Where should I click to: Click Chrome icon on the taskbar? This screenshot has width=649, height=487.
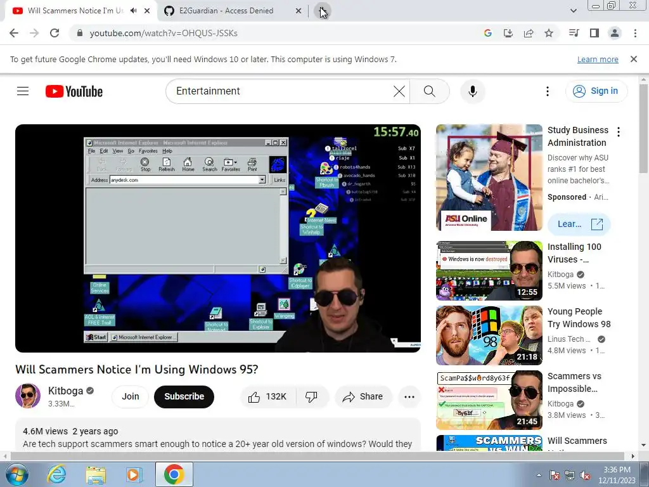click(174, 474)
